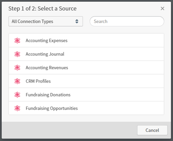Click the atom icon beside Fundraising Opportunities
Viewport: 173px width, 141px height.
tap(17, 108)
